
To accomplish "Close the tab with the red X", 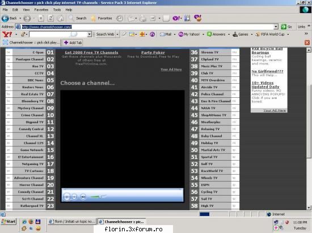I will click(x=307, y=42).
